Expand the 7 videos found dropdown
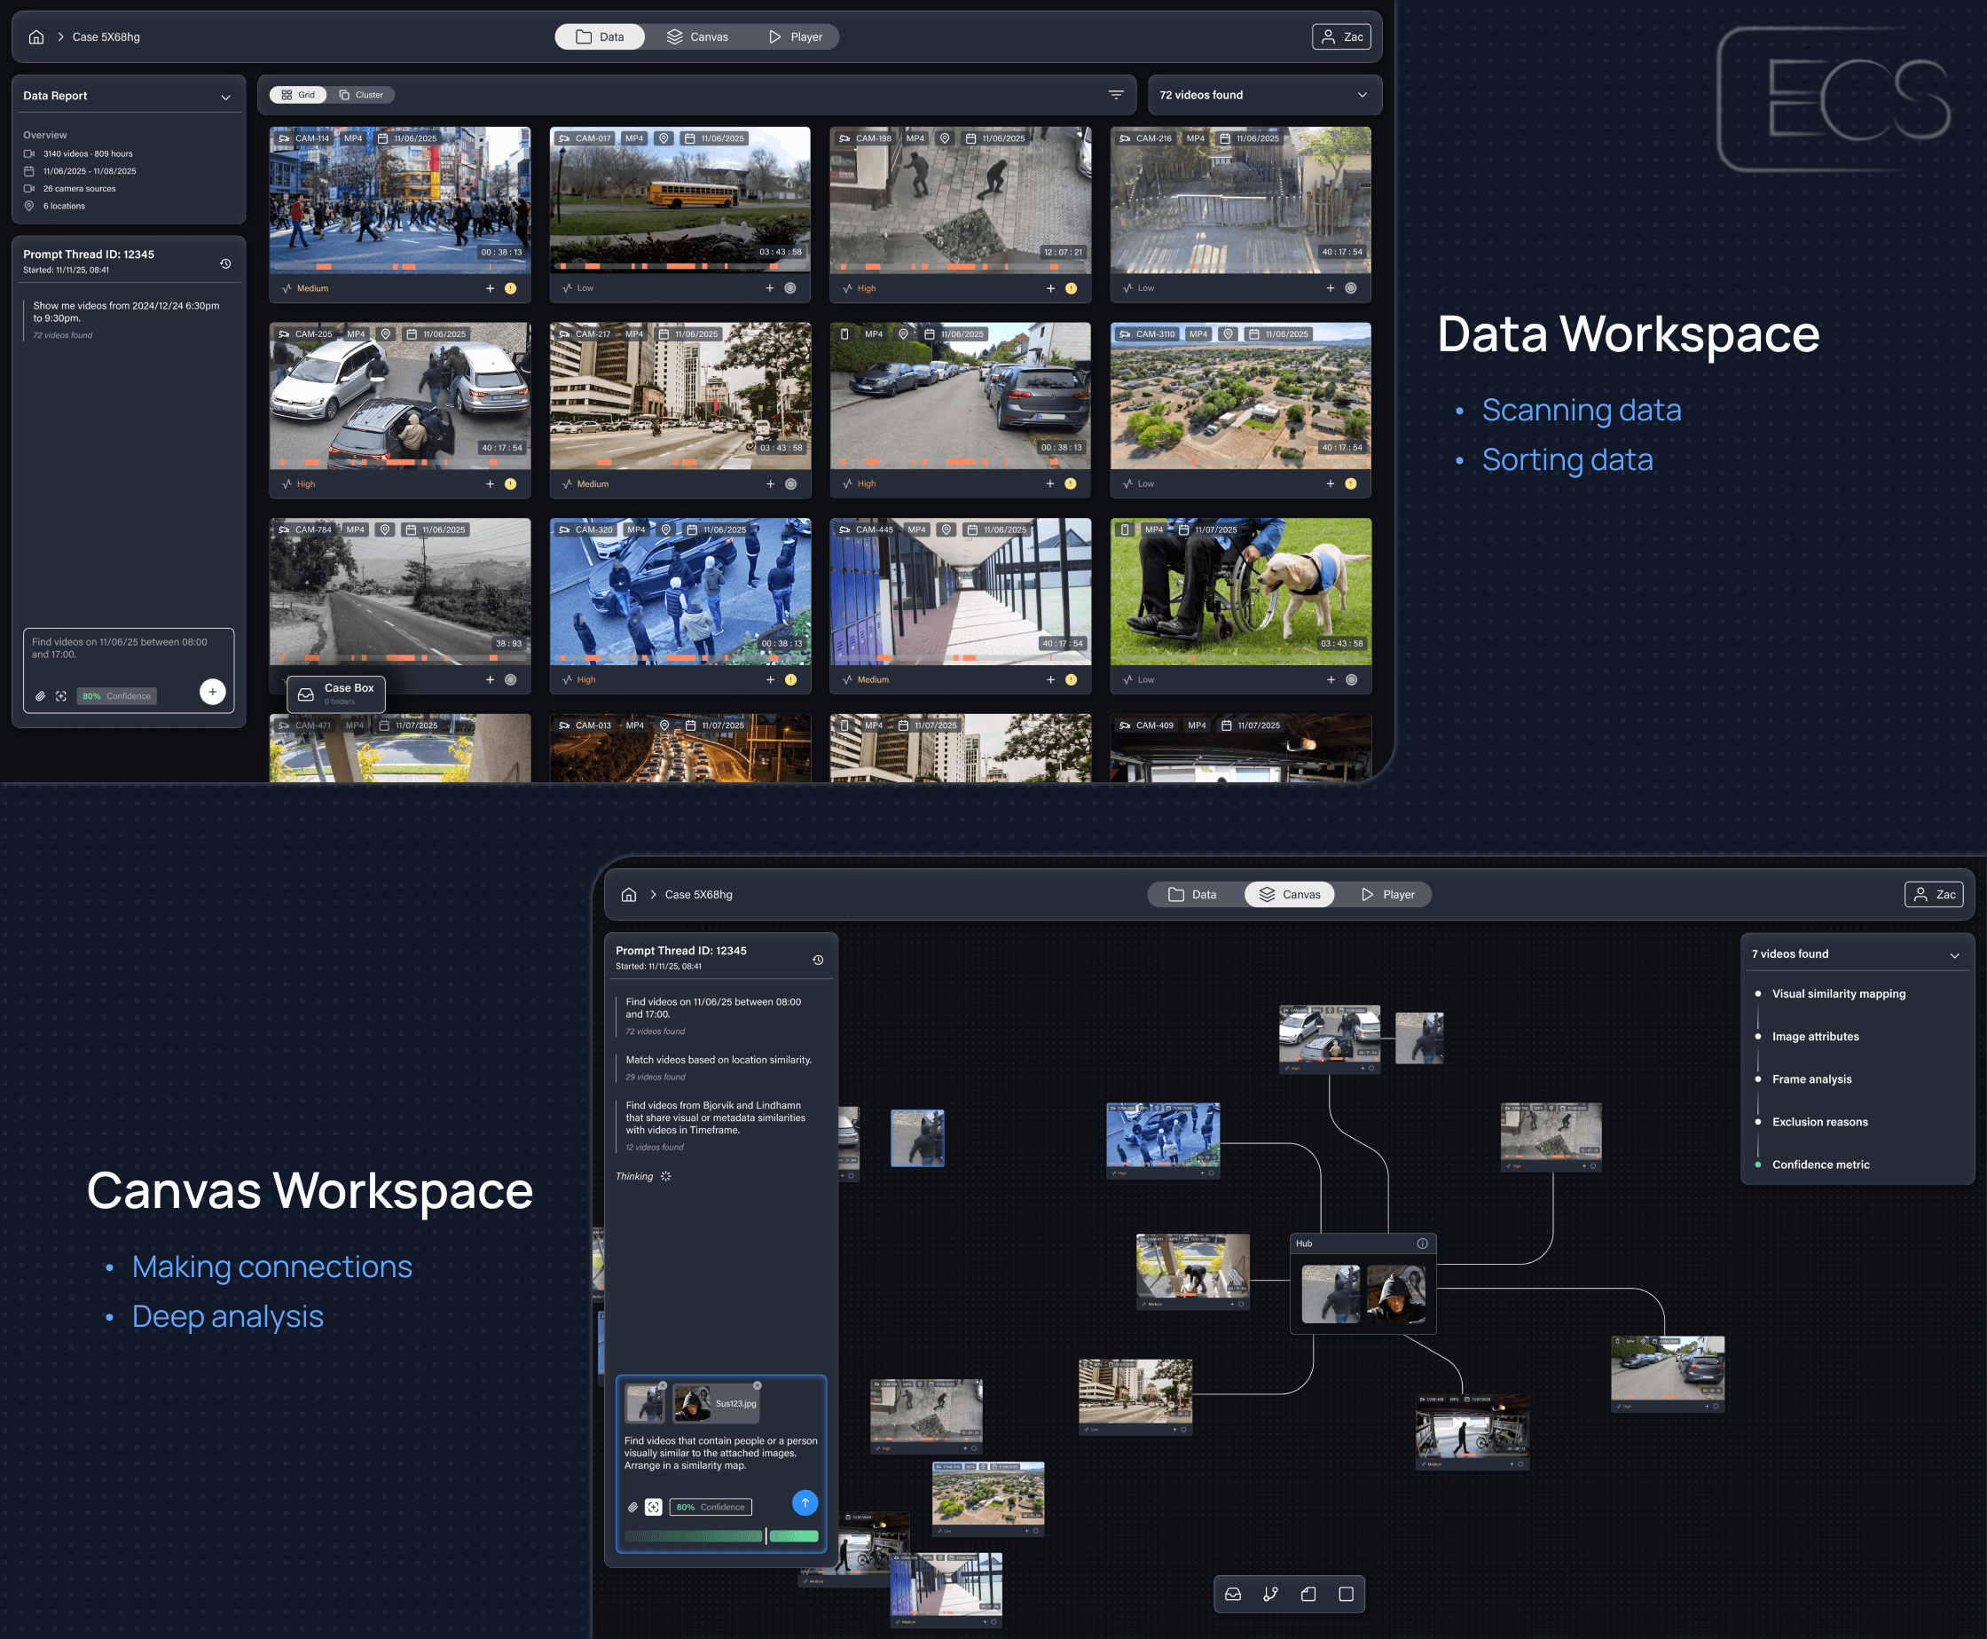The height and width of the screenshot is (1639, 1987). pos(1954,954)
